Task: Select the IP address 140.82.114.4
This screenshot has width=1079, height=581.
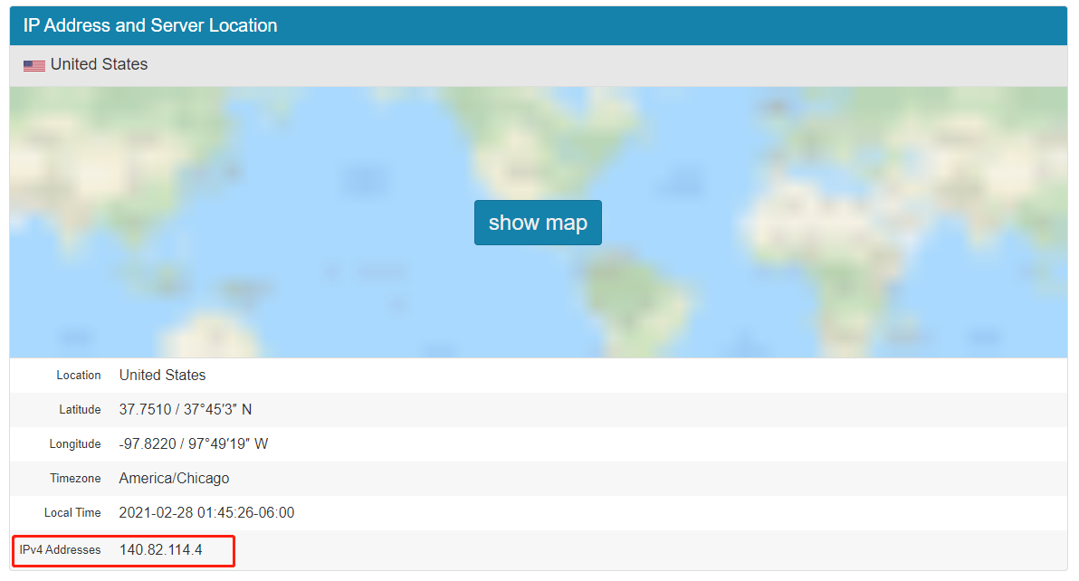Action: coord(160,550)
